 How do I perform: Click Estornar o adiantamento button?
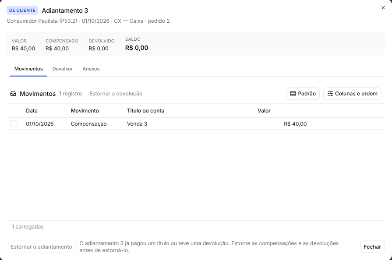pyautogui.click(x=41, y=247)
